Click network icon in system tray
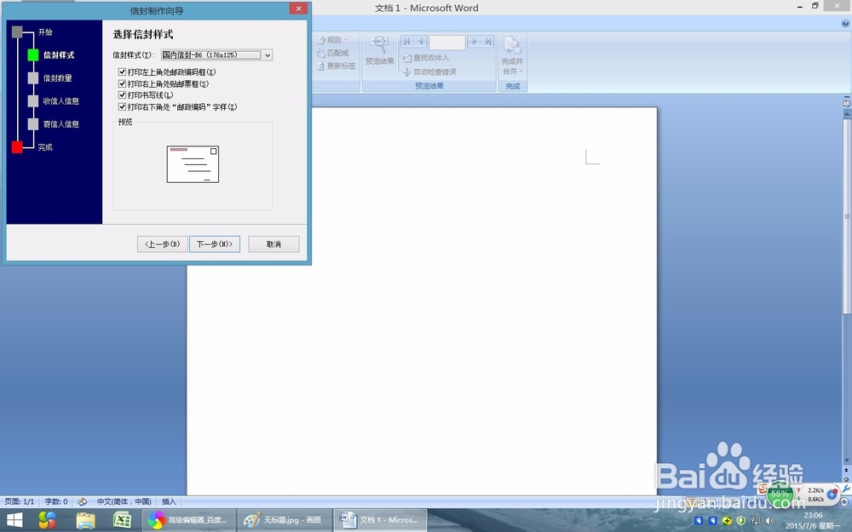 (x=755, y=521)
